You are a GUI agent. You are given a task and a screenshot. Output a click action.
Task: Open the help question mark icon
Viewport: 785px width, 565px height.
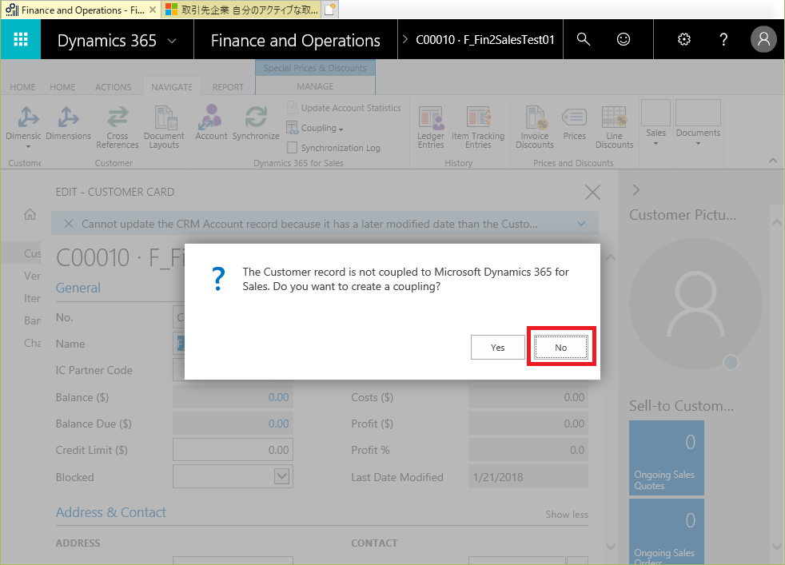723,39
